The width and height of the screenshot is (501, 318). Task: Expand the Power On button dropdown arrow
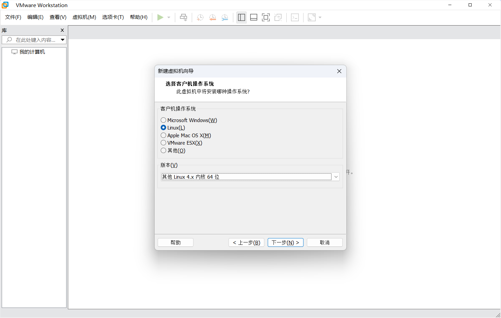click(x=168, y=17)
